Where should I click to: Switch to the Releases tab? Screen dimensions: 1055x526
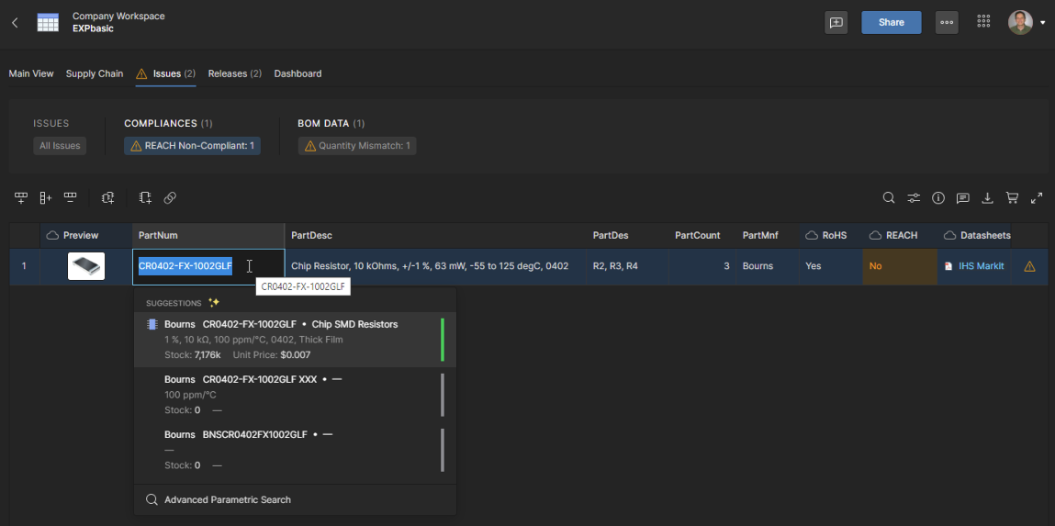234,73
